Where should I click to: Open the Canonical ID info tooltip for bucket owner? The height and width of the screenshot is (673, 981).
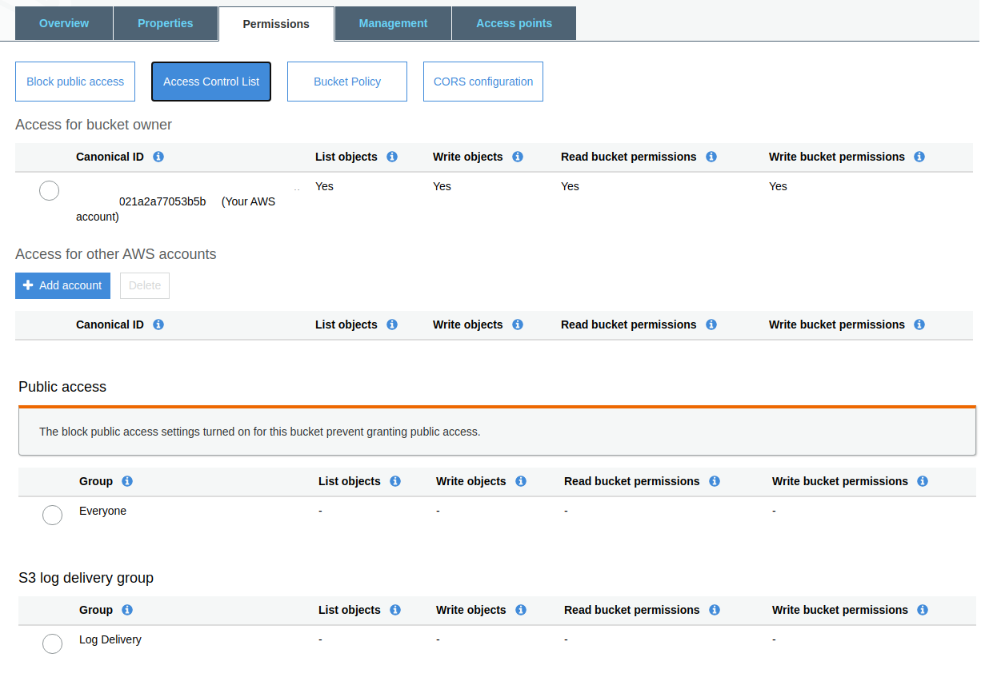[158, 157]
